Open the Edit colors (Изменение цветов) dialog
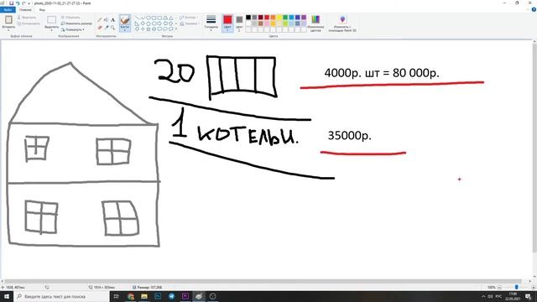Image resolution: width=537 pixels, height=302 pixels. click(x=315, y=23)
